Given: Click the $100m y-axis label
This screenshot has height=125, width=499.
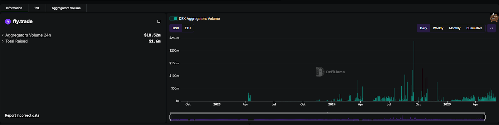Looking at the screenshot, I should click(x=174, y=76).
